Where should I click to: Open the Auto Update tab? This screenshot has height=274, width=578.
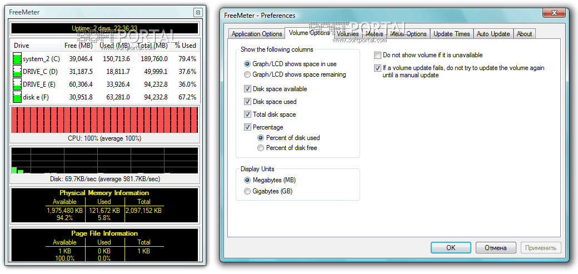pyautogui.click(x=493, y=34)
